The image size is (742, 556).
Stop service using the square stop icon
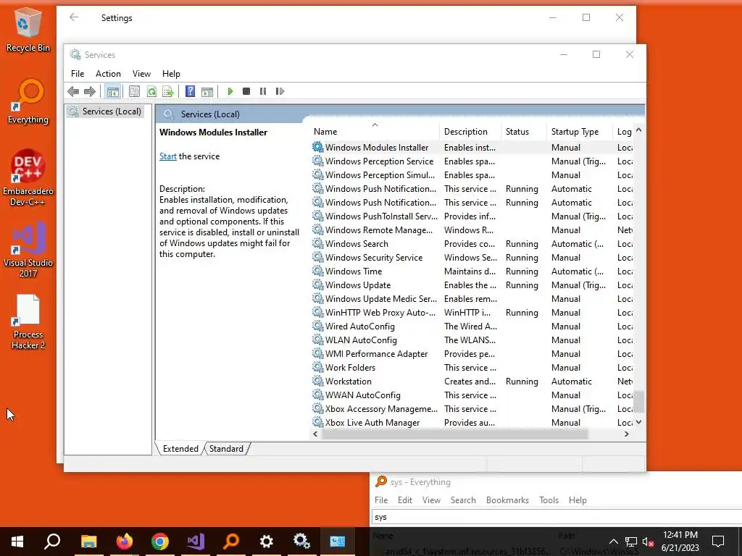(246, 91)
